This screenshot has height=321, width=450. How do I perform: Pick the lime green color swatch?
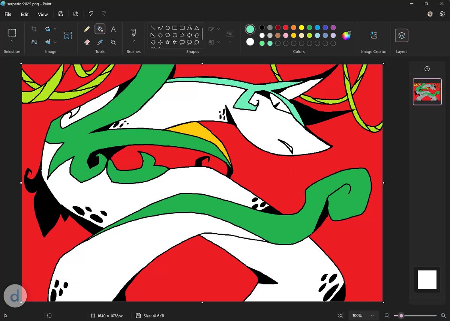point(309,35)
